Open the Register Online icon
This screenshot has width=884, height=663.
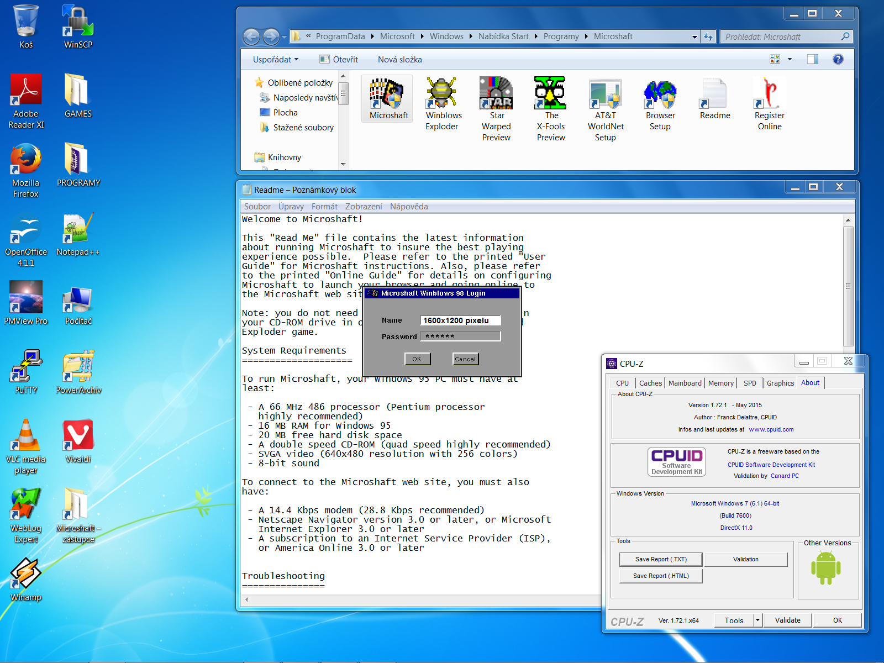click(x=769, y=94)
